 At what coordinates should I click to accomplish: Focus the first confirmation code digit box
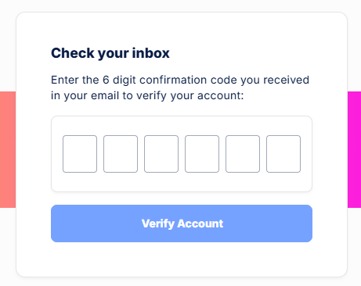point(80,154)
